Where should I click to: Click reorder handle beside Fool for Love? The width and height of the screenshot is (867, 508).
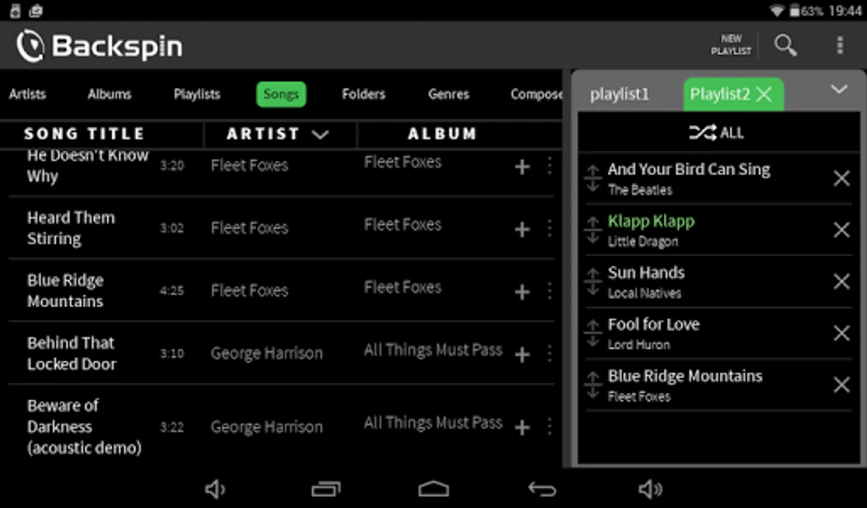[593, 333]
